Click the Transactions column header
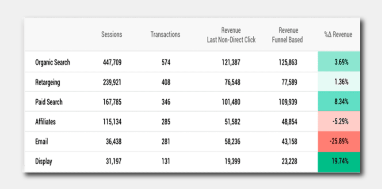Viewport: 382px width, 189px height. tap(165, 34)
